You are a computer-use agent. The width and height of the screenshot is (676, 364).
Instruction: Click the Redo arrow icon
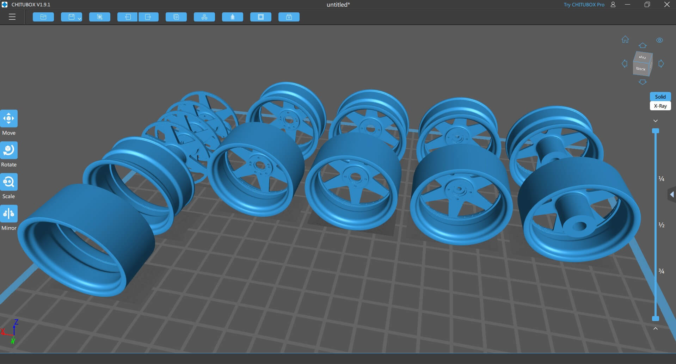coord(148,17)
